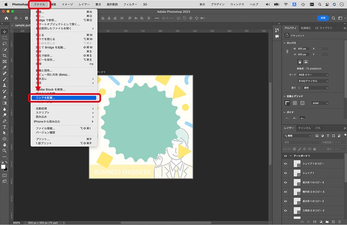The height and width of the screenshot is (225, 347).
Task: Filter layers by type (T) icon
Action: (328, 136)
